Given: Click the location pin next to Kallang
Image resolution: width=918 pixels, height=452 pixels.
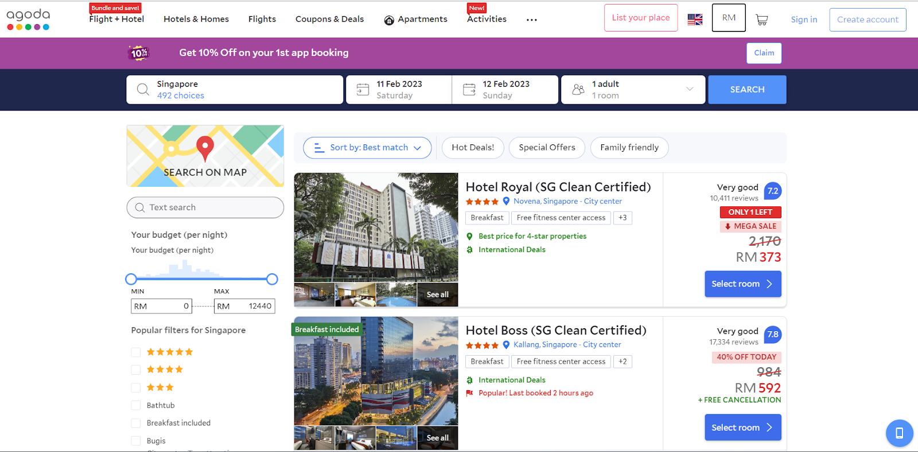Looking at the screenshot, I should click(506, 345).
